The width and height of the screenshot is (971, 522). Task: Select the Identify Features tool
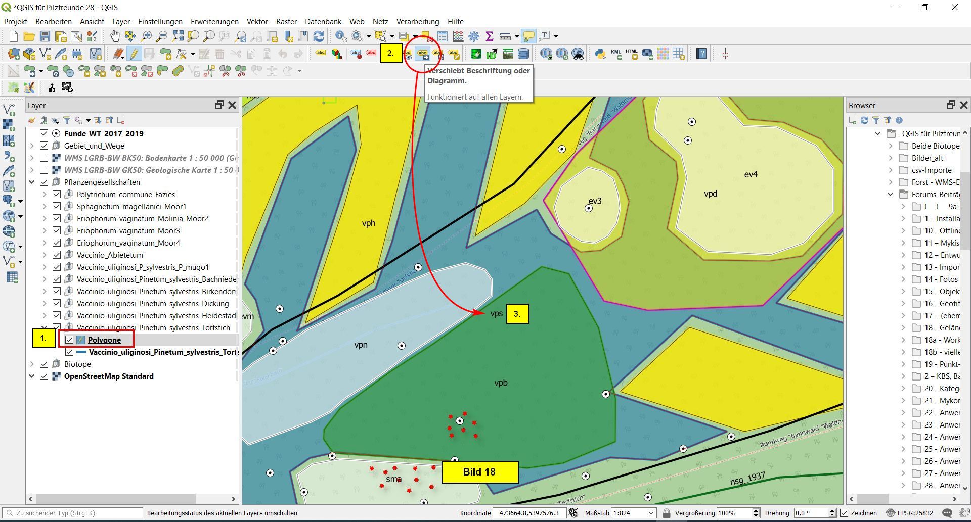pos(340,36)
